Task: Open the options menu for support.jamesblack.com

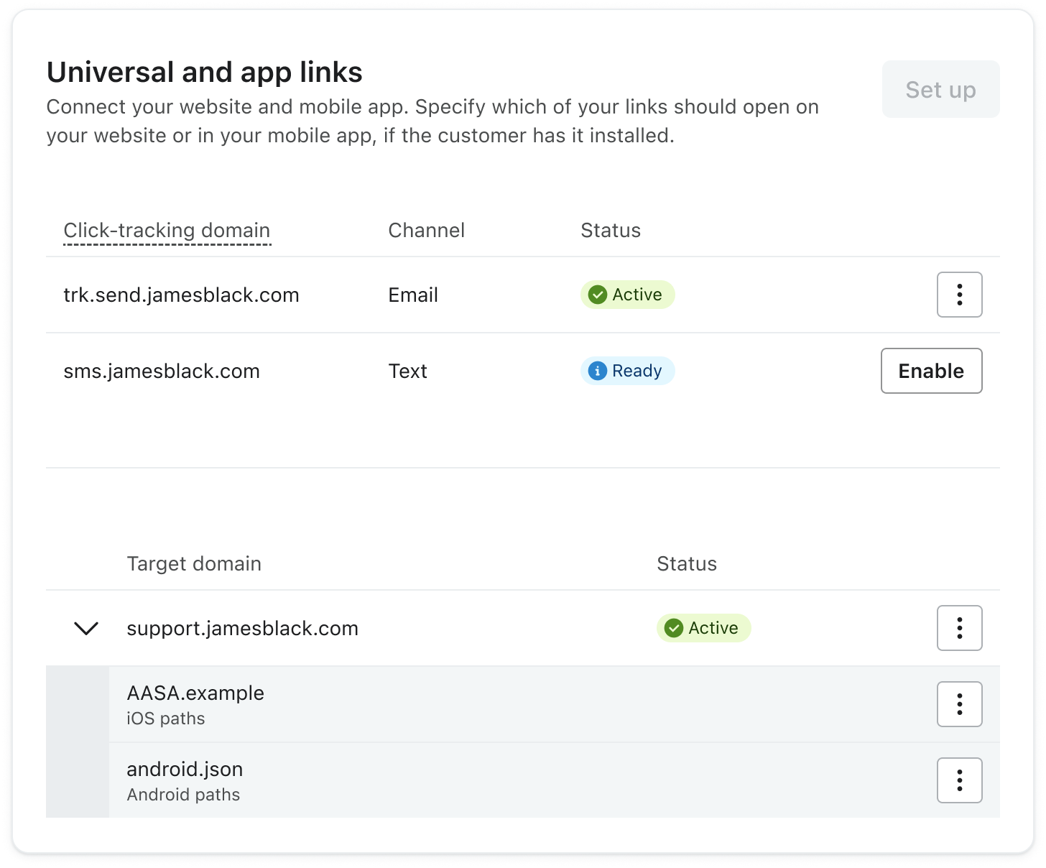Action: tap(959, 628)
